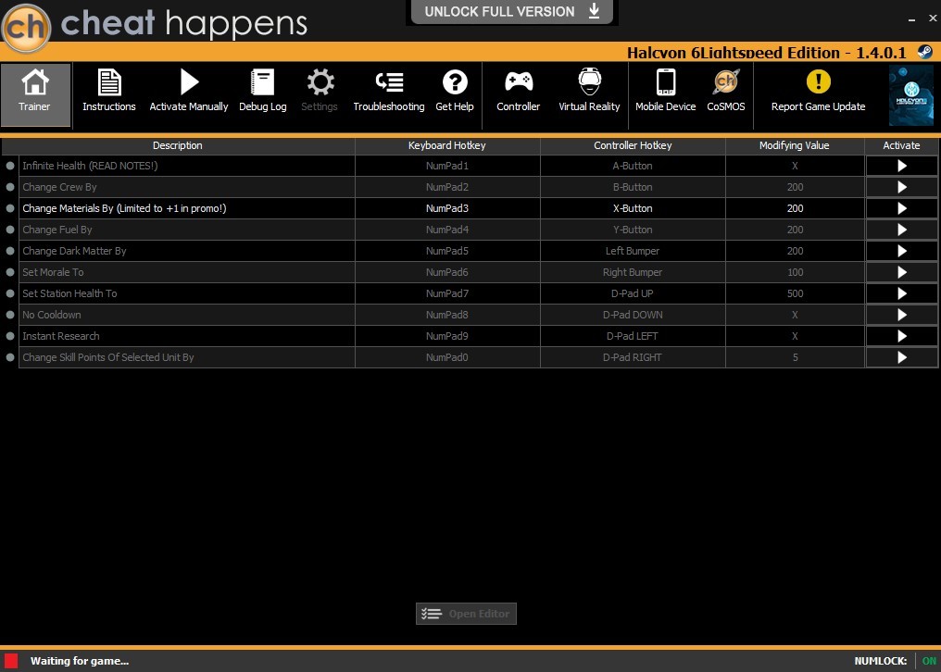Open the Troubleshooting icon
Screen dimensions: 941x672
pyautogui.click(x=389, y=82)
